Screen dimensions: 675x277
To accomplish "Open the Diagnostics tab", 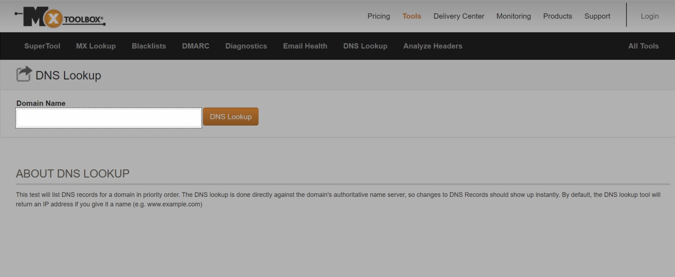I will click(x=246, y=46).
